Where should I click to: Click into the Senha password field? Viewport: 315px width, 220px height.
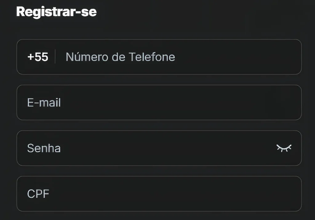(x=159, y=148)
